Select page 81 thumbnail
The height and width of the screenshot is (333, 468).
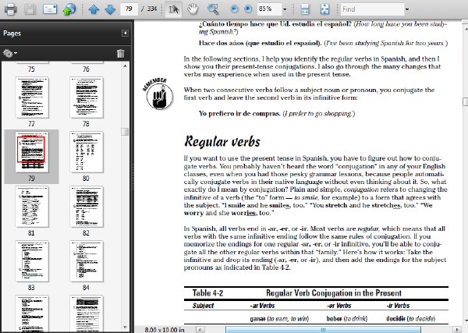(x=32, y=207)
